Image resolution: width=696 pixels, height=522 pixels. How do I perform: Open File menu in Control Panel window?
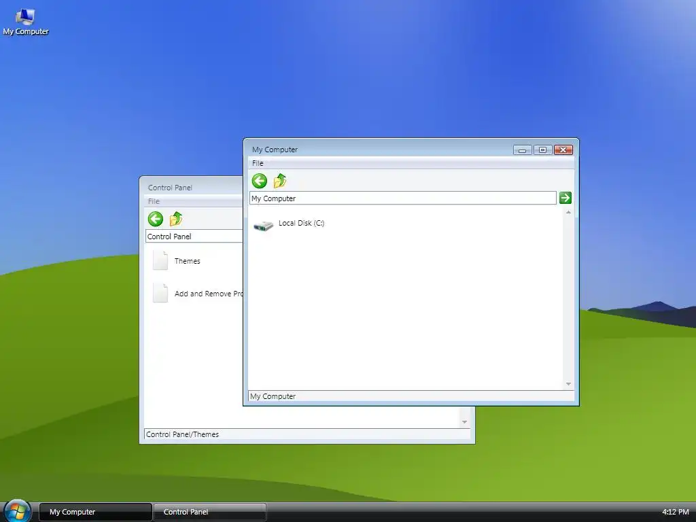pos(154,201)
